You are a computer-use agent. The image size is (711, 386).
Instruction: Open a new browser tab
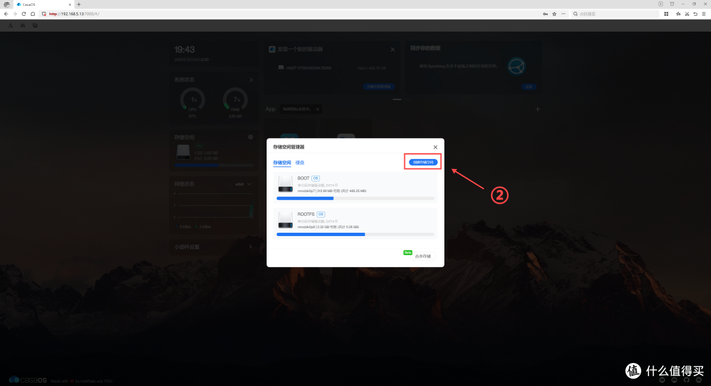click(78, 5)
